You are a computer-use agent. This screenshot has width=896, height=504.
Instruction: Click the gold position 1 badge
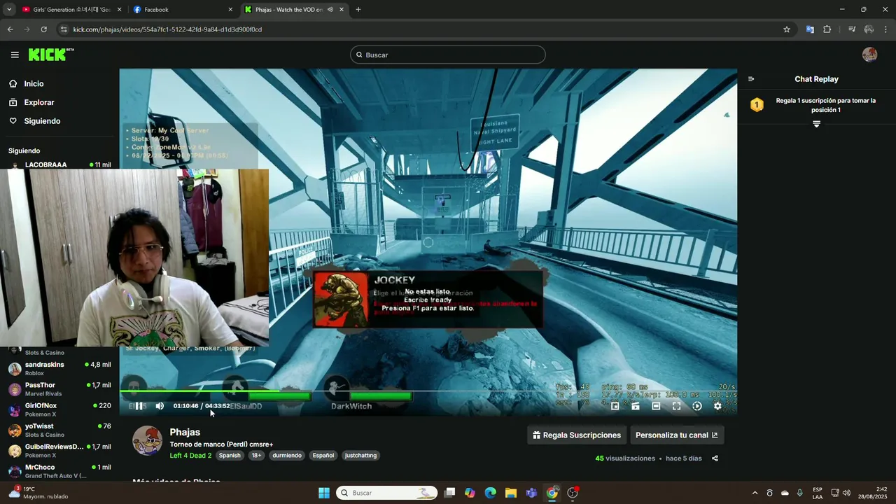coord(757,105)
